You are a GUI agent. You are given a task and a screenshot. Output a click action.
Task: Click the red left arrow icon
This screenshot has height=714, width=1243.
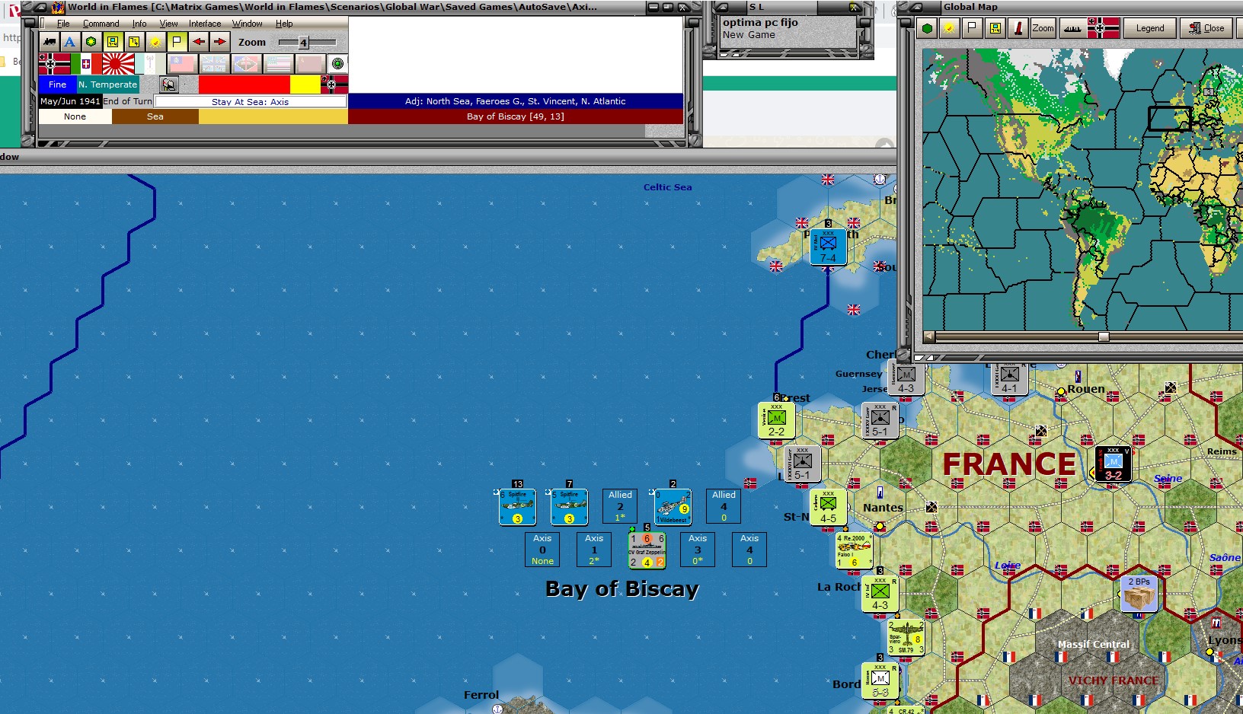199,42
